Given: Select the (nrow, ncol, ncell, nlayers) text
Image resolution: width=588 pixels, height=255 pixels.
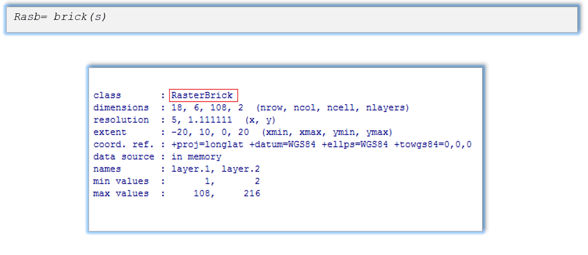Looking at the screenshot, I should click(x=333, y=107).
